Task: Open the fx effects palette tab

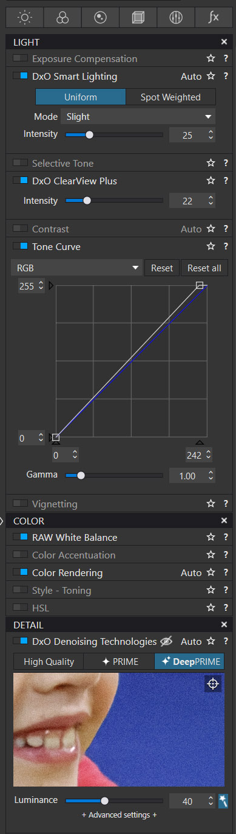Action: pos(213,18)
